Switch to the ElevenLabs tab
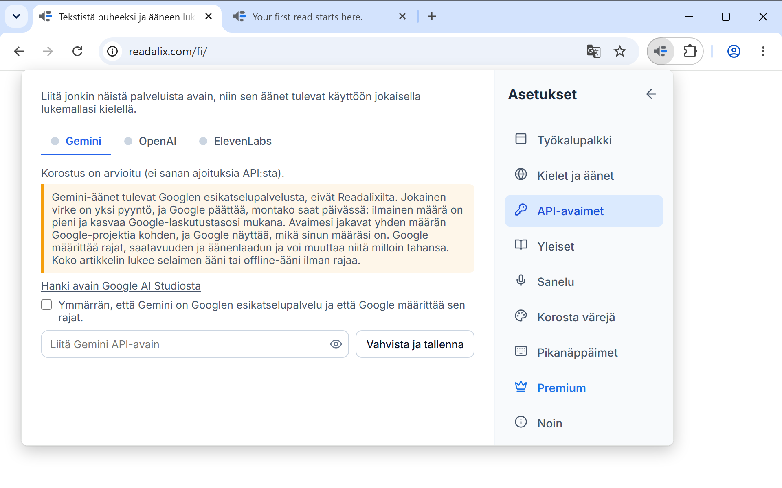This screenshot has width=782, height=488. pyautogui.click(x=235, y=141)
